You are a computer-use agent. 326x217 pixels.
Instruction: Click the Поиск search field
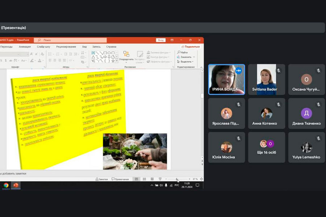pos(70,40)
